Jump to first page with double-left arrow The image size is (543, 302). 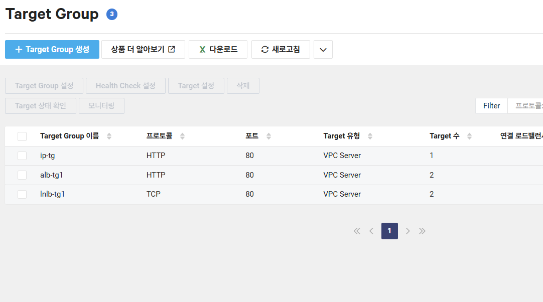(x=357, y=231)
